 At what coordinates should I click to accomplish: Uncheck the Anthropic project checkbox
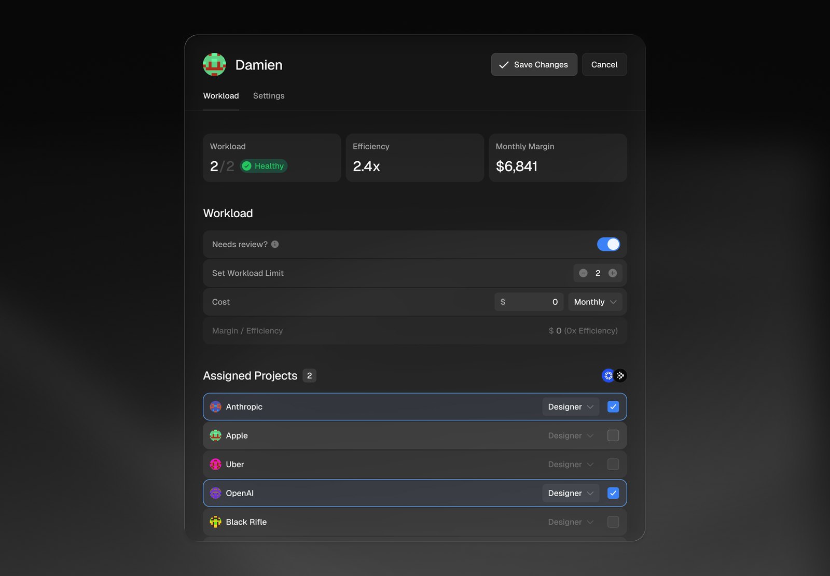(613, 407)
